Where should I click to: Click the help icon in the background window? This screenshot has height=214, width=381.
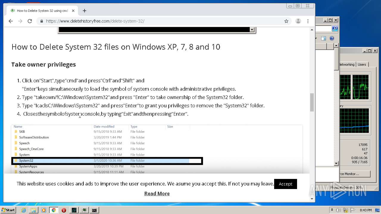332,38
